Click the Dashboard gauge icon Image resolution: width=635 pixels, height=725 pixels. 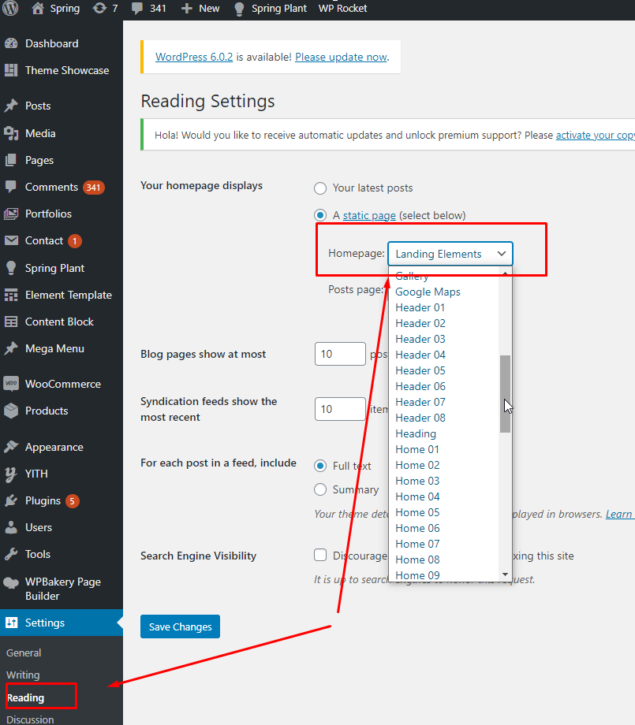11,43
